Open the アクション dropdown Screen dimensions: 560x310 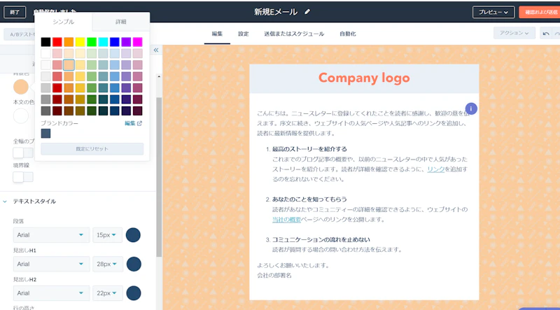514,33
